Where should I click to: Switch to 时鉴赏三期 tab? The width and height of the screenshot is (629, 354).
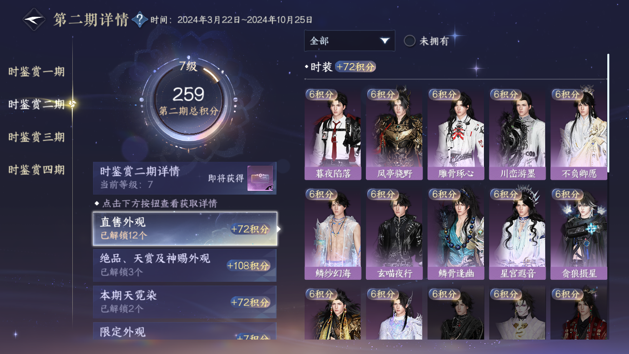click(x=37, y=137)
